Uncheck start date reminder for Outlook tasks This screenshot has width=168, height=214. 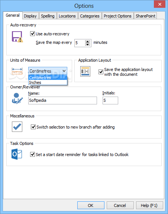(32, 154)
